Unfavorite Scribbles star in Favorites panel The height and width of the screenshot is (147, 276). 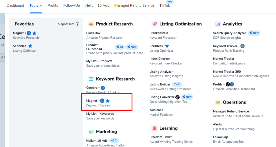[30, 46]
